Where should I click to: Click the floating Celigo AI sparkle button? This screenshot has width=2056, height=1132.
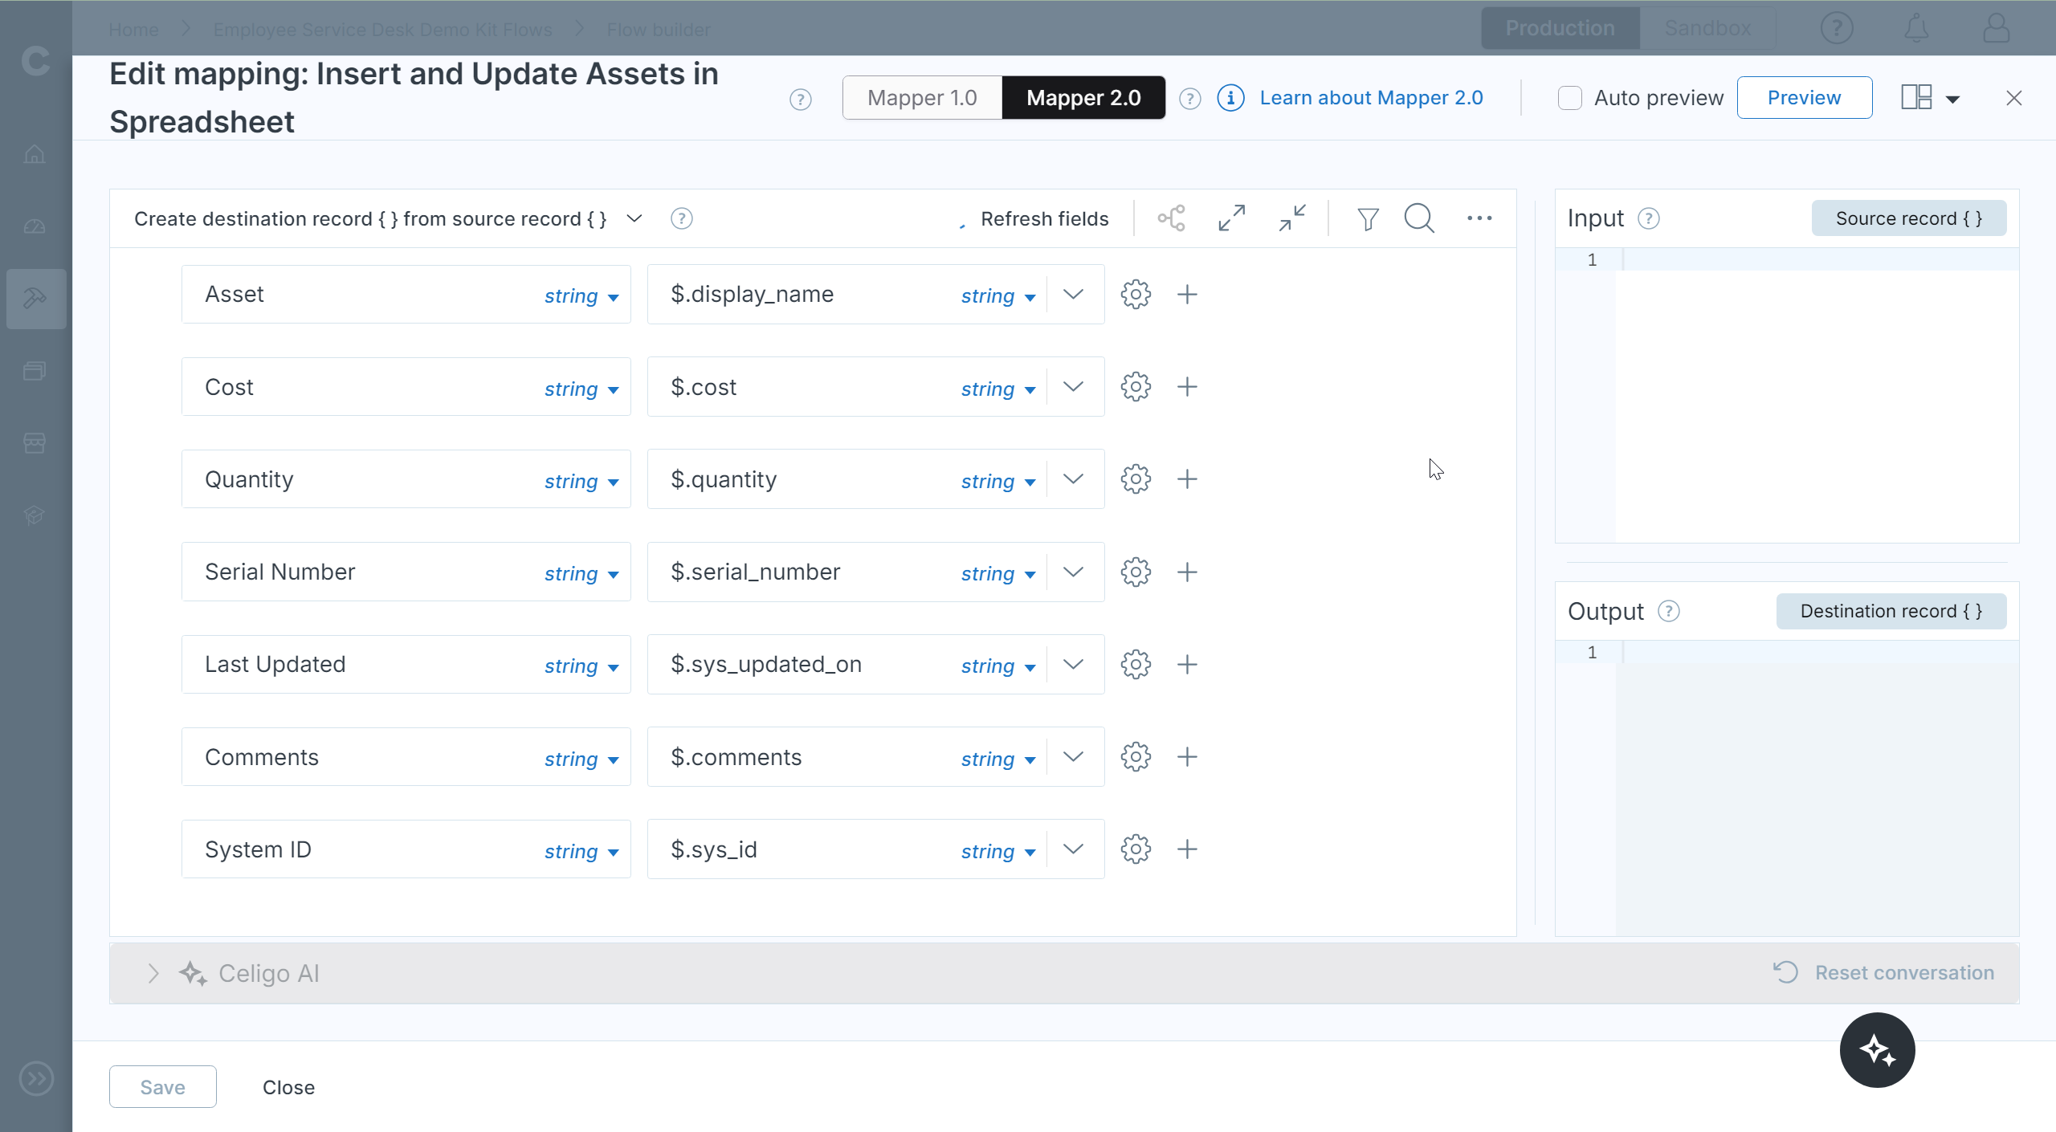pyautogui.click(x=1877, y=1050)
